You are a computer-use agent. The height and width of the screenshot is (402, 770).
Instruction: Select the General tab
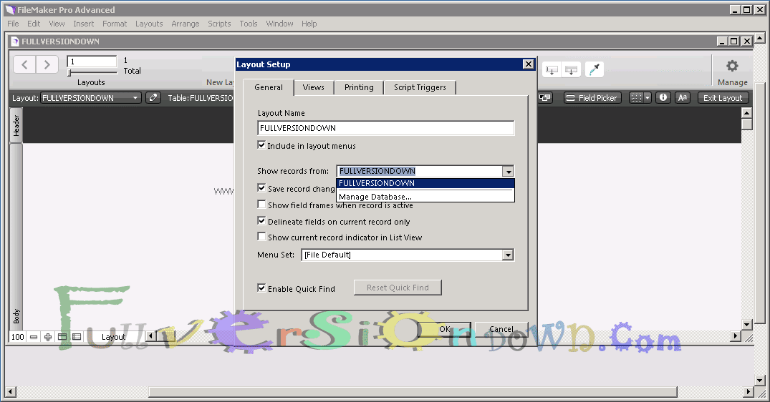269,87
